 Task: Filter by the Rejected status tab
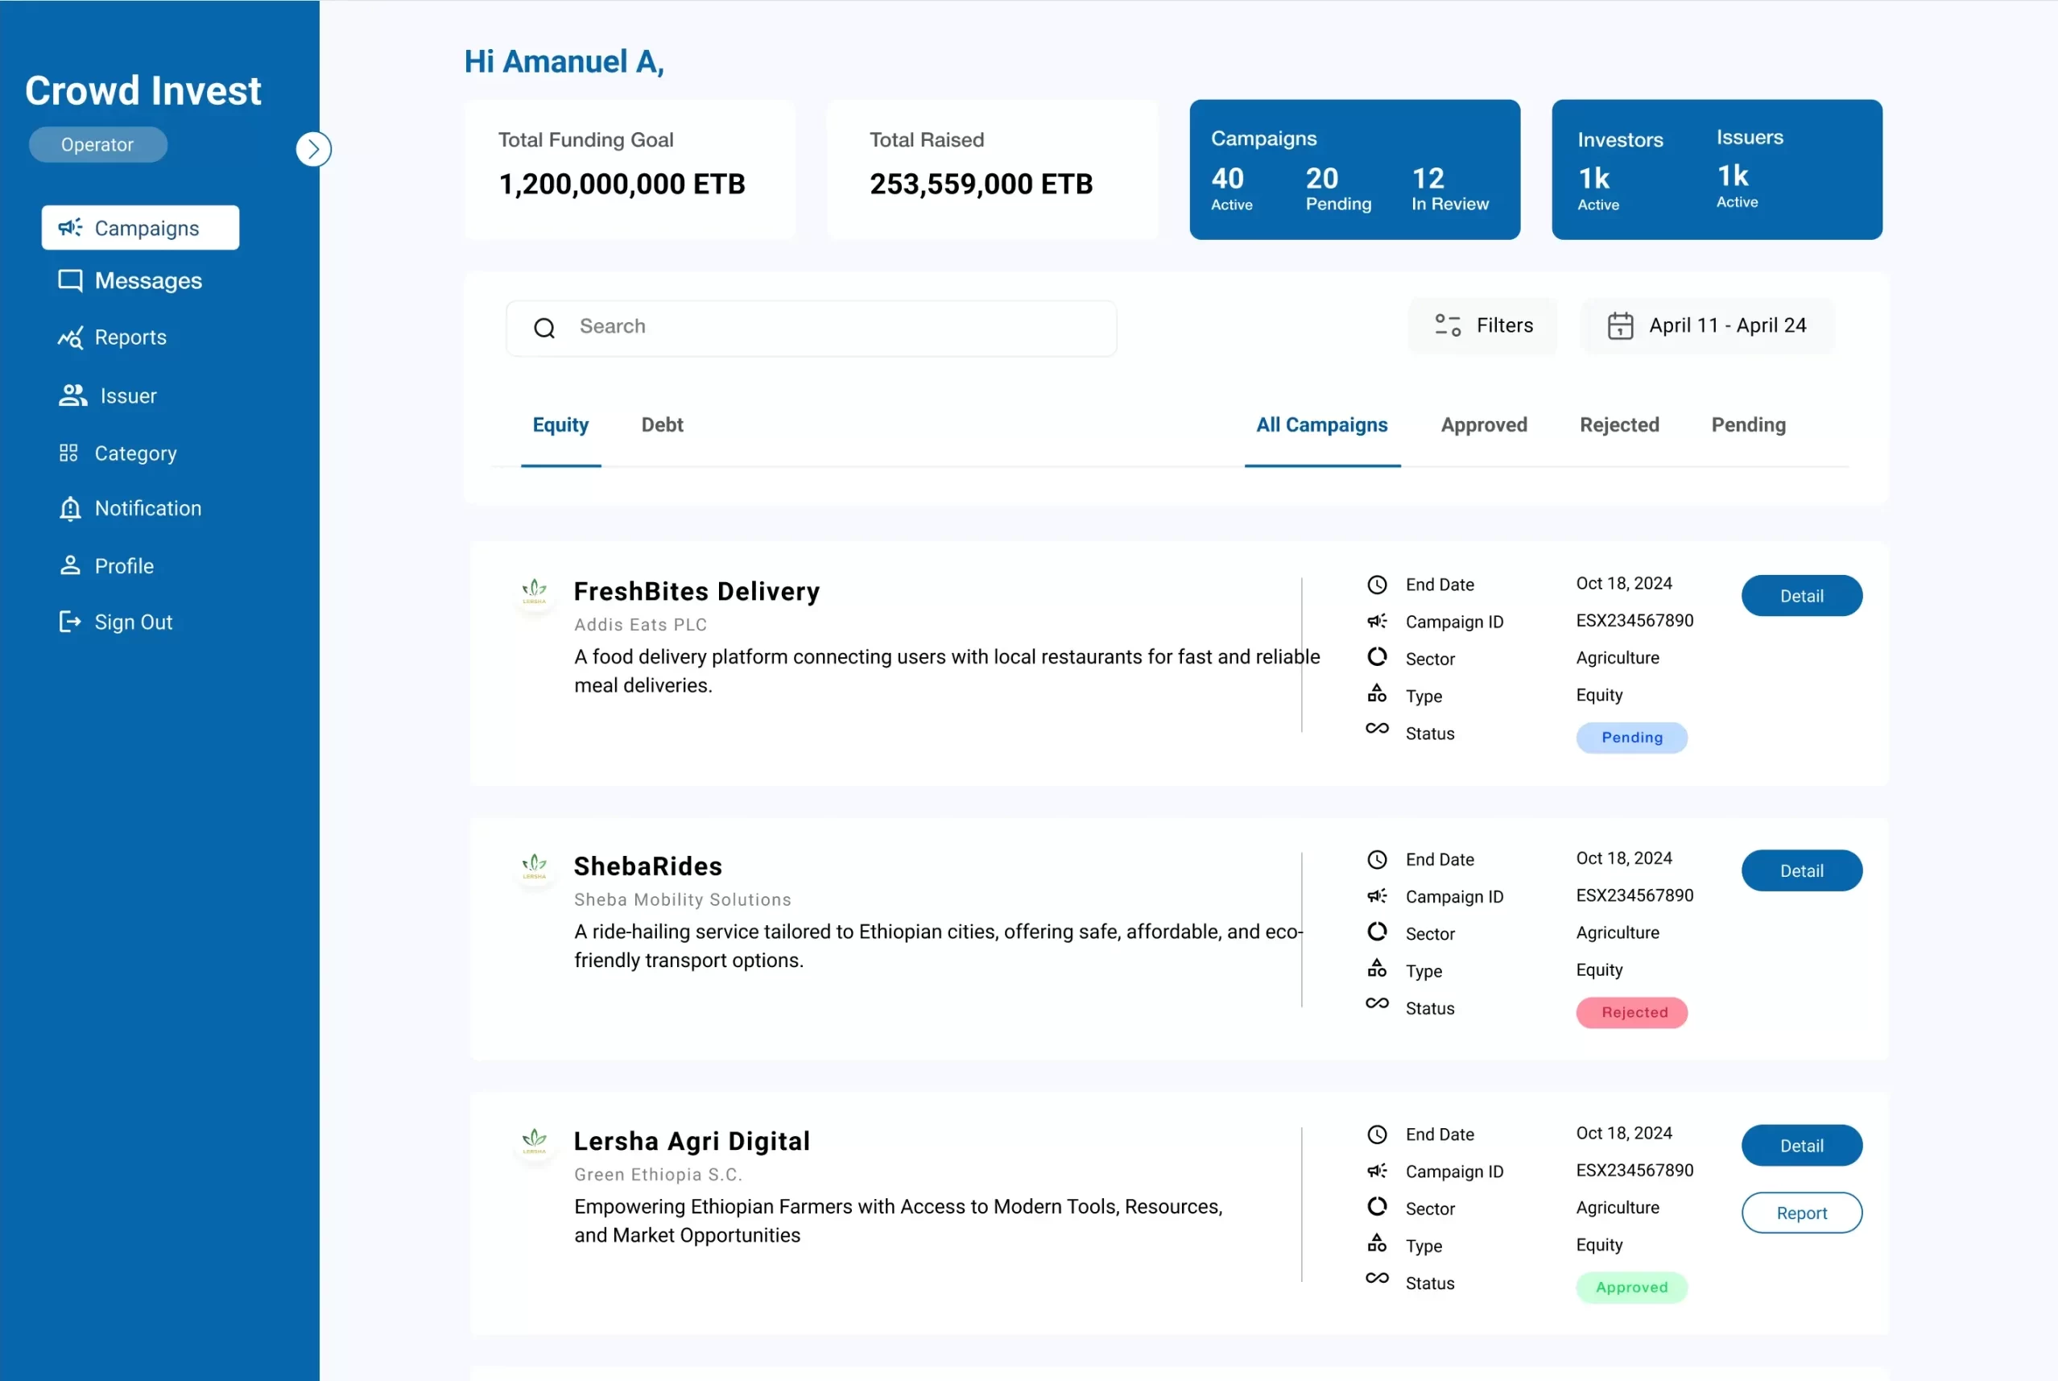1619,425
